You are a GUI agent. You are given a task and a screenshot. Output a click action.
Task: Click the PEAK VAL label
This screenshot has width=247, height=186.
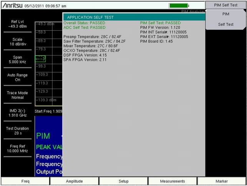pyautogui.click(x=49, y=147)
